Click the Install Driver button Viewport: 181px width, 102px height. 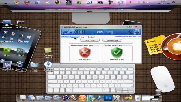click(90, 40)
